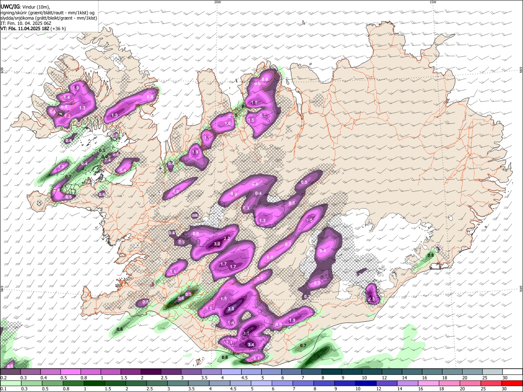Select rain legend swatch between 0.8 and 1
The height and width of the screenshot is (392, 523).
coord(73,383)
